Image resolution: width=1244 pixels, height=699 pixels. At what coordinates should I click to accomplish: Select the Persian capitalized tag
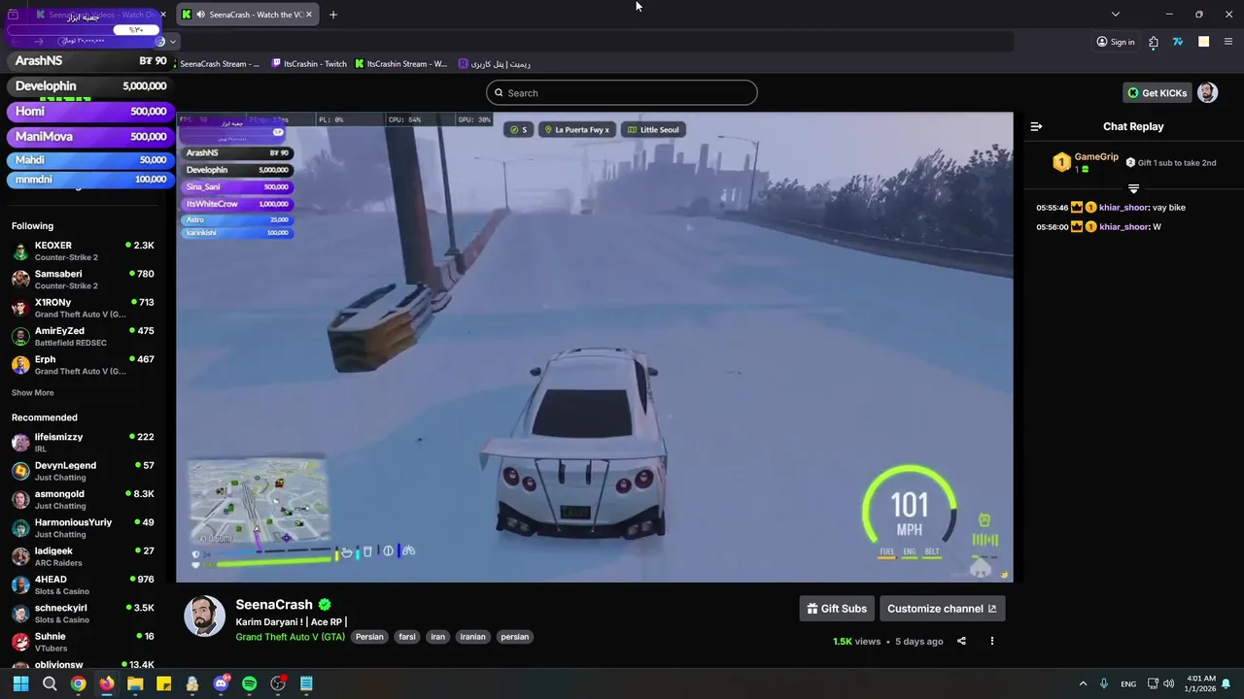(x=369, y=637)
